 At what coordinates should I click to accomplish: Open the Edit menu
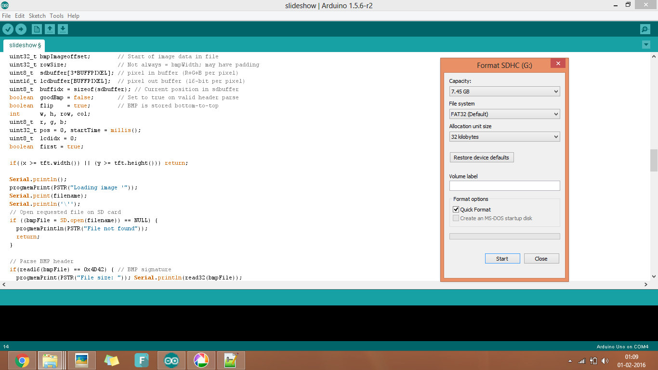pos(20,16)
